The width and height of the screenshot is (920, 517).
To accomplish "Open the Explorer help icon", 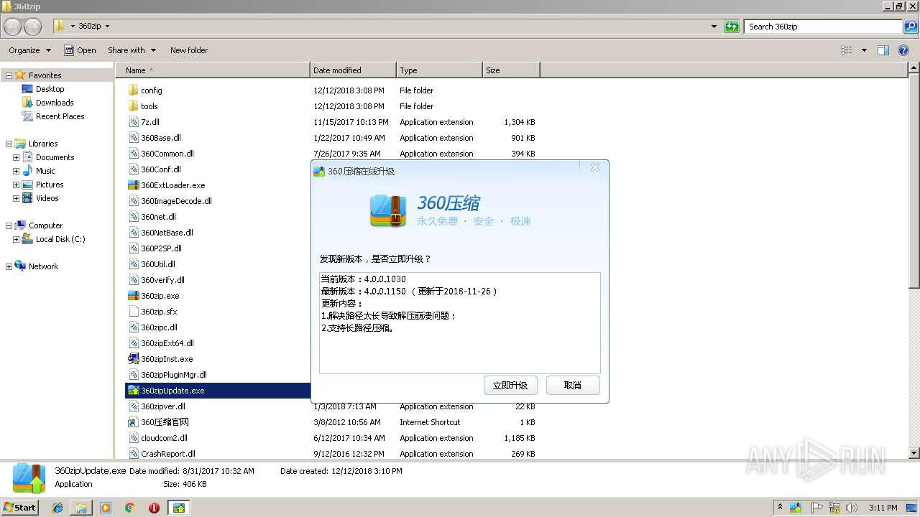I will click(x=903, y=50).
